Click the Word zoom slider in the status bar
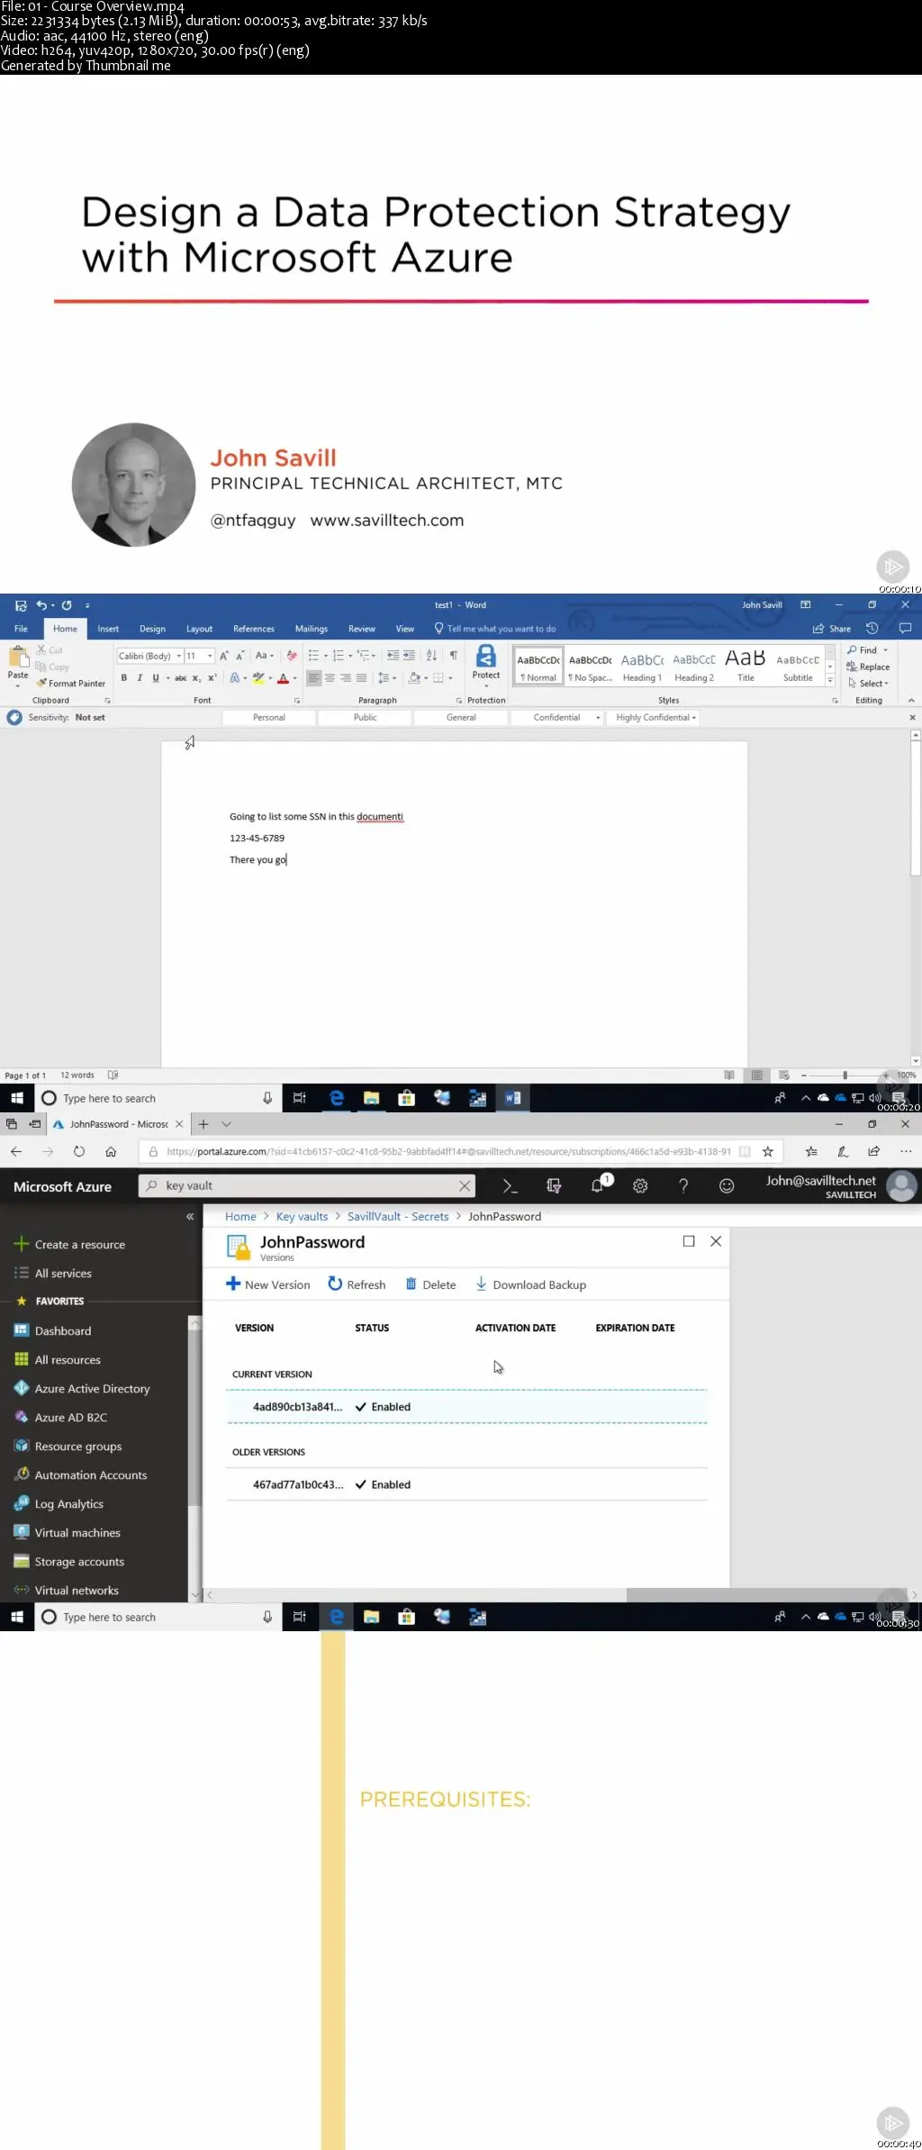This screenshot has width=922, height=2150. pos(845,1075)
